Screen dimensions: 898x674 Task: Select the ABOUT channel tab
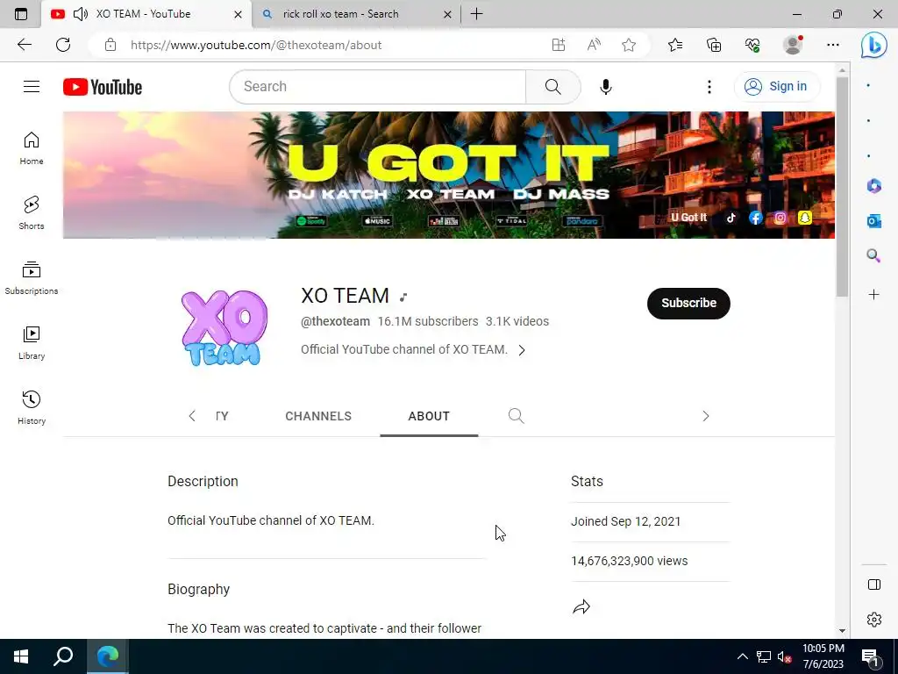click(429, 416)
